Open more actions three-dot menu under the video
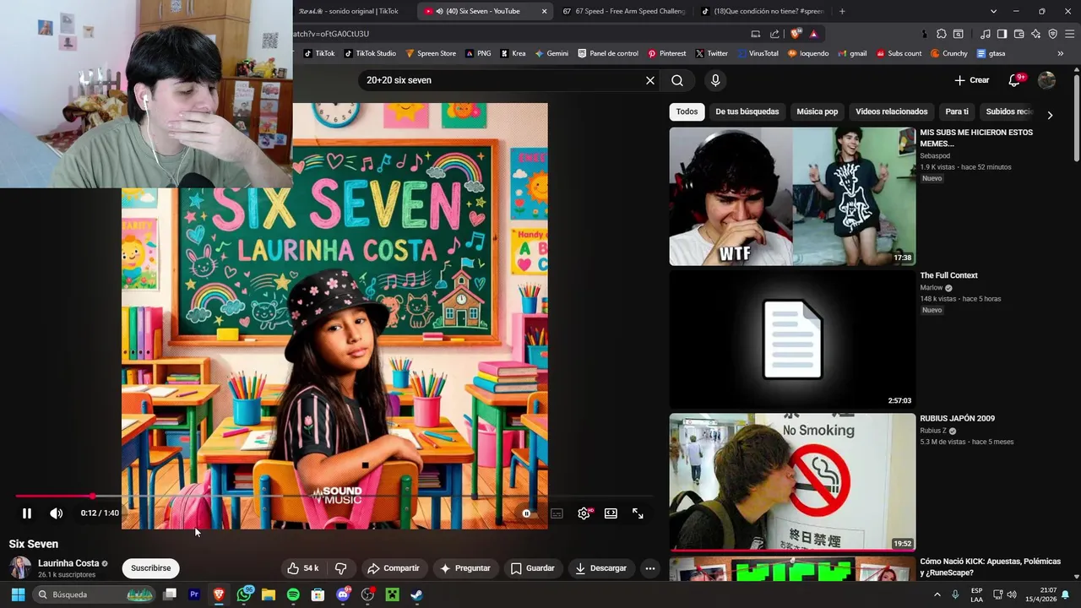The image size is (1081, 608). [650, 568]
